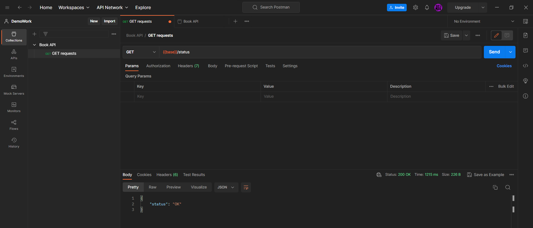
Task: Open a new tab with plus icon
Action: (235, 21)
